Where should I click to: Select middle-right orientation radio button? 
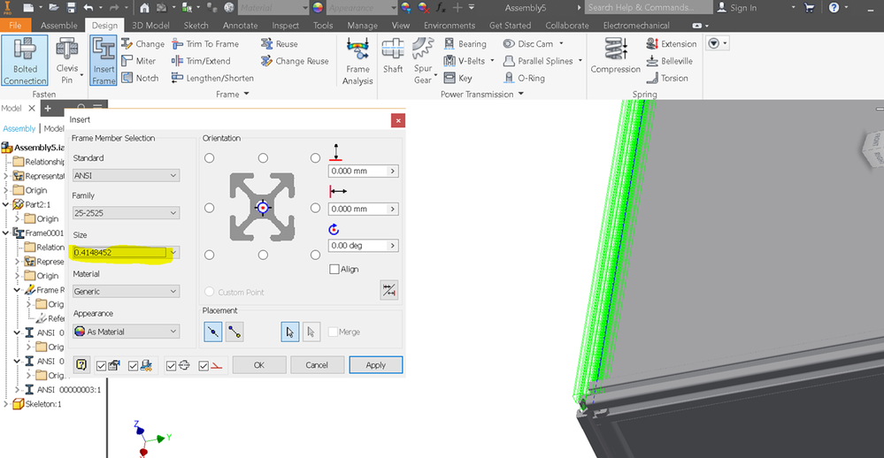click(315, 208)
